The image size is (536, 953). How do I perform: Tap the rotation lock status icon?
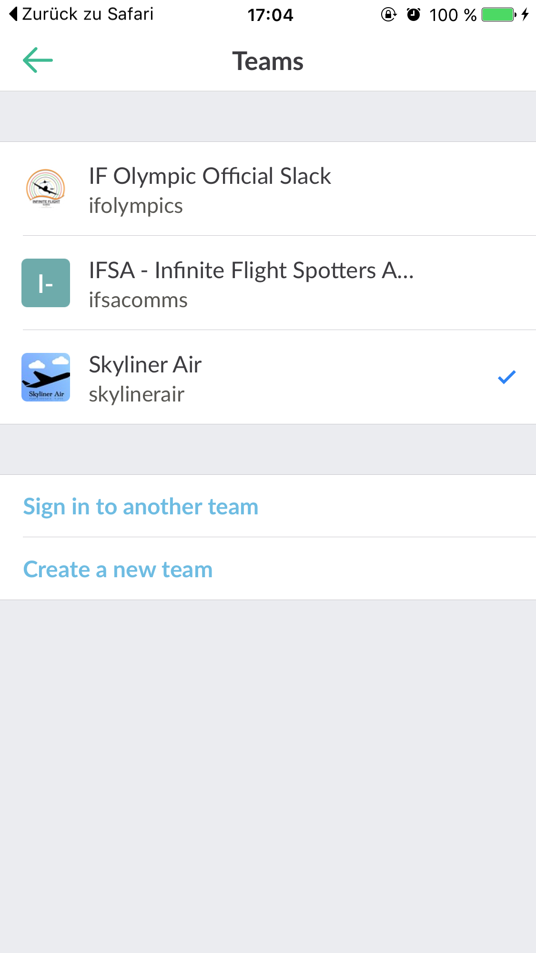tap(389, 15)
